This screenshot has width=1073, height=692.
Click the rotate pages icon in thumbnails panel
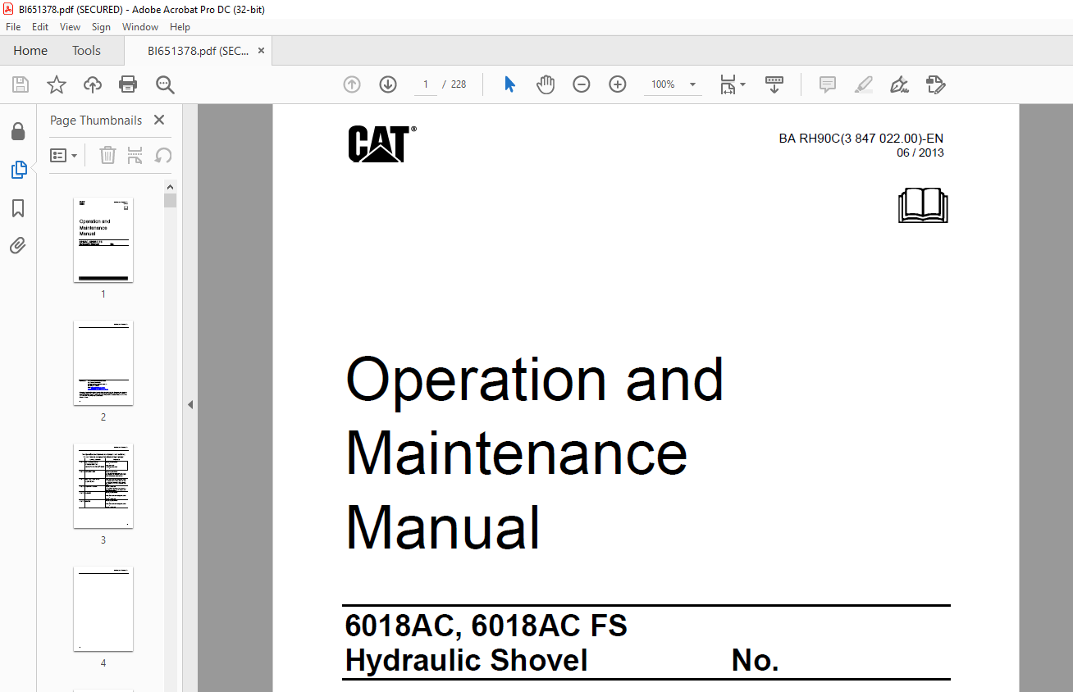click(163, 155)
